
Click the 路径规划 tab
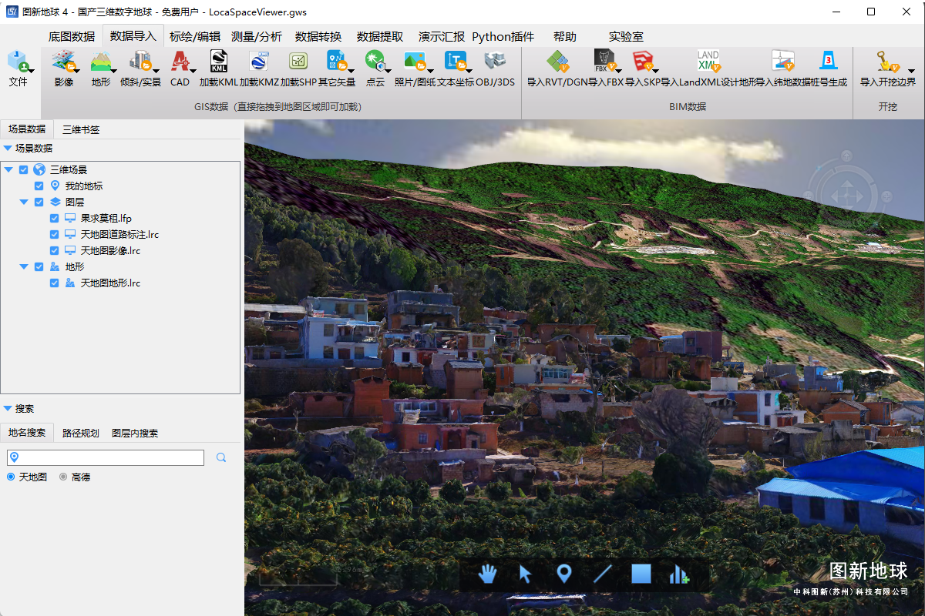81,434
